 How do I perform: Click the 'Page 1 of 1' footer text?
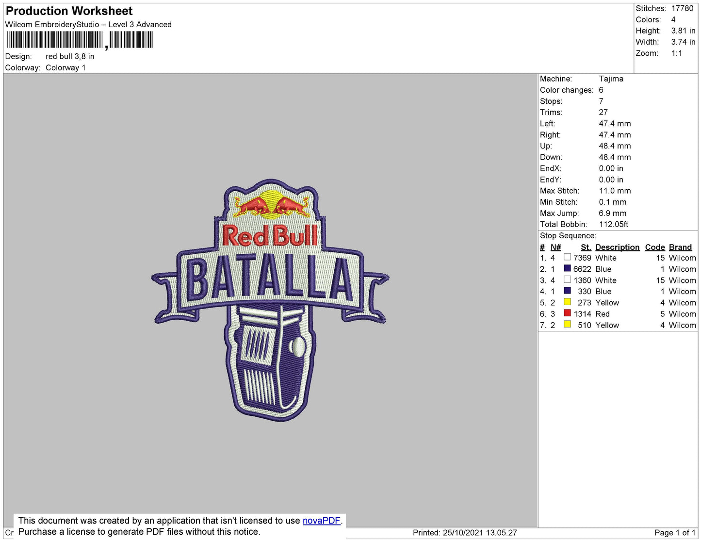pos(675,533)
